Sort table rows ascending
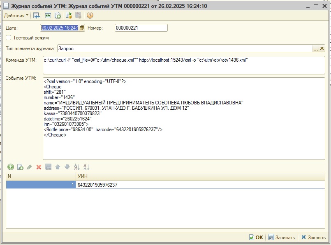Screen dimensions: 331x245 click(x=76, y=167)
